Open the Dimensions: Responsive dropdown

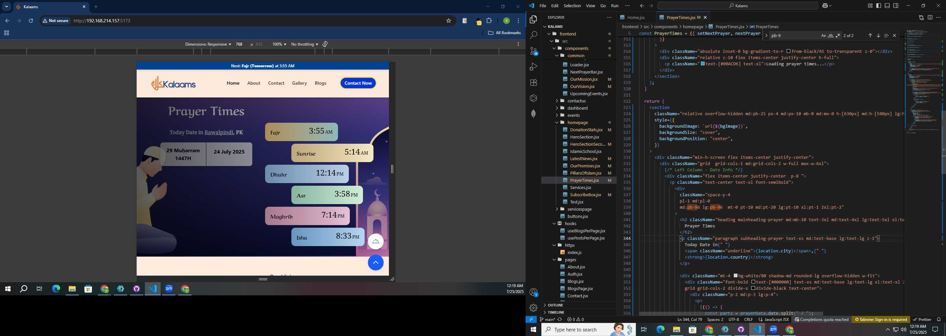208,44
